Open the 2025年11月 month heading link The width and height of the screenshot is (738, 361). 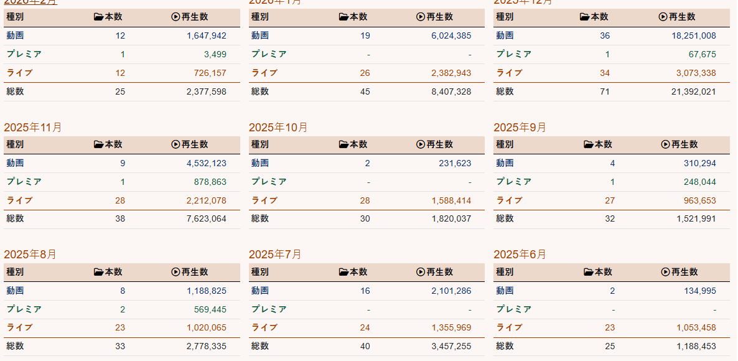pyautogui.click(x=33, y=128)
